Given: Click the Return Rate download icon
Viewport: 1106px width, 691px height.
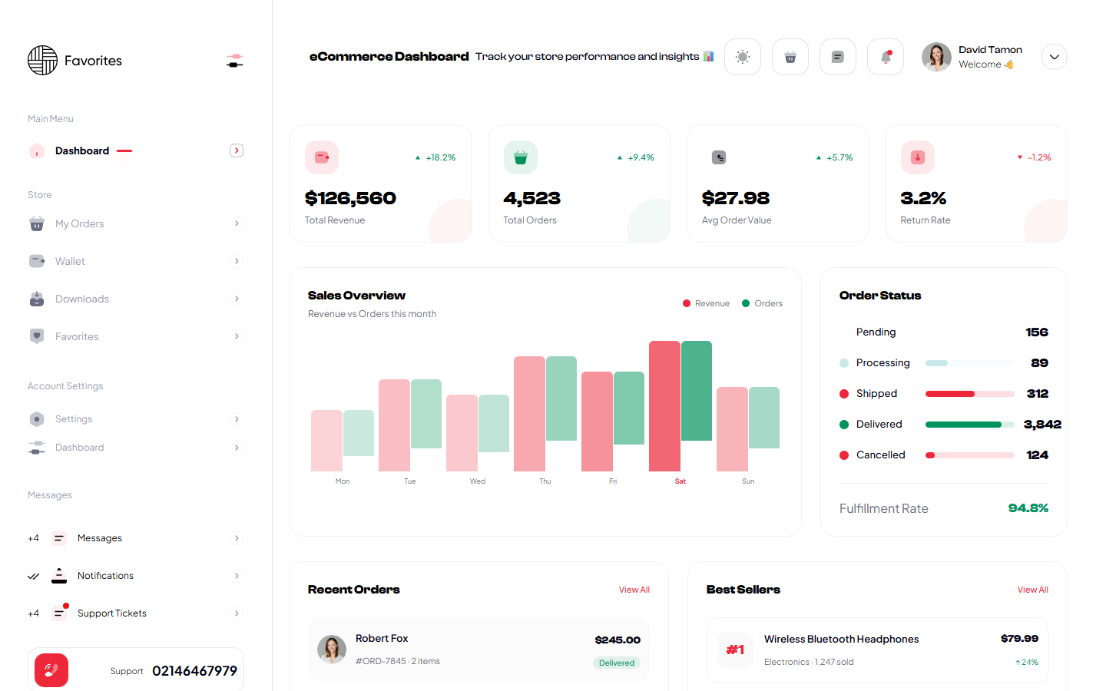Looking at the screenshot, I should pyautogui.click(x=917, y=157).
